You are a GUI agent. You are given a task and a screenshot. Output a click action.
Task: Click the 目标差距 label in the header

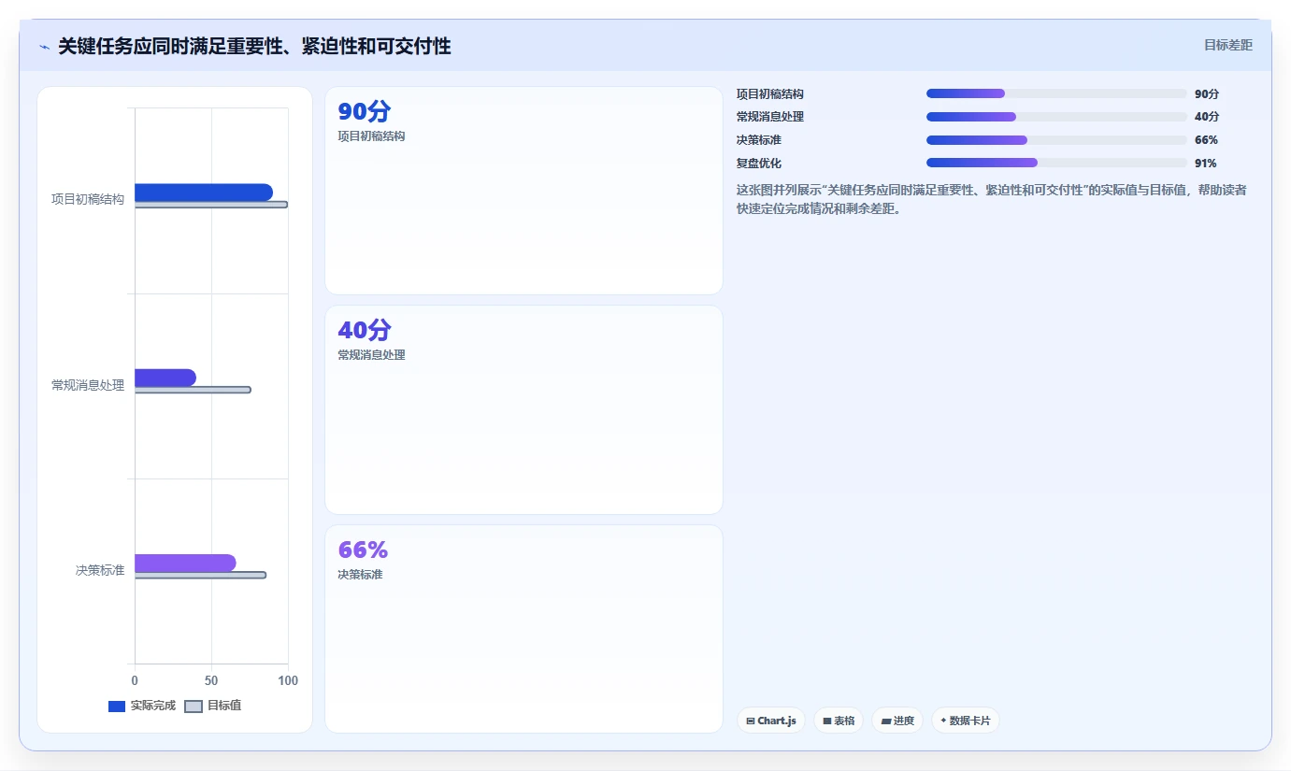1227,45
